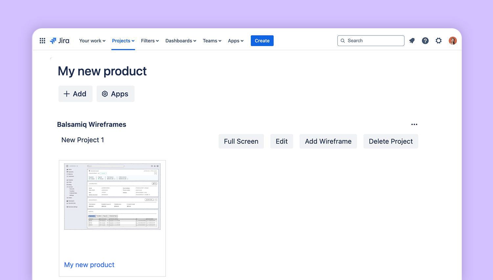493x280 pixels.
Task: Open the notifications bell icon
Action: pyautogui.click(x=412, y=41)
